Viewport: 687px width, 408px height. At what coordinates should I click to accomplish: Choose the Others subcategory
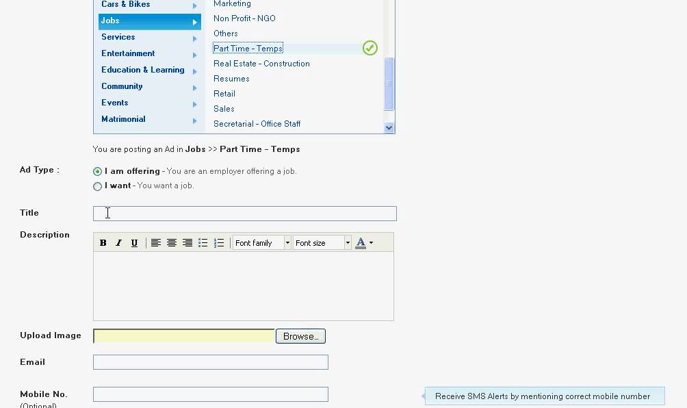tap(226, 34)
